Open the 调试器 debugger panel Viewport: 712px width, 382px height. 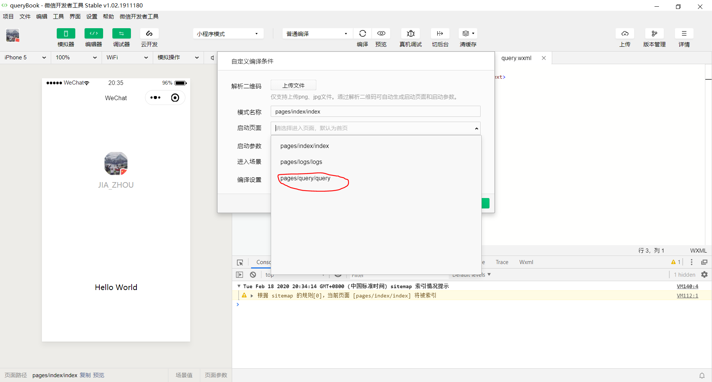click(121, 37)
